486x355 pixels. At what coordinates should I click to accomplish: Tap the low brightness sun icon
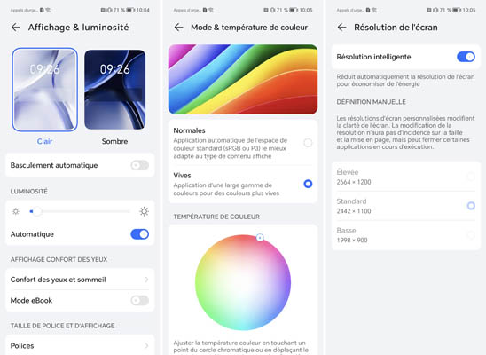(15, 211)
